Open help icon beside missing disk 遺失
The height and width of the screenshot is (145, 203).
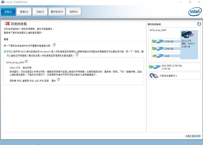coord(59,79)
